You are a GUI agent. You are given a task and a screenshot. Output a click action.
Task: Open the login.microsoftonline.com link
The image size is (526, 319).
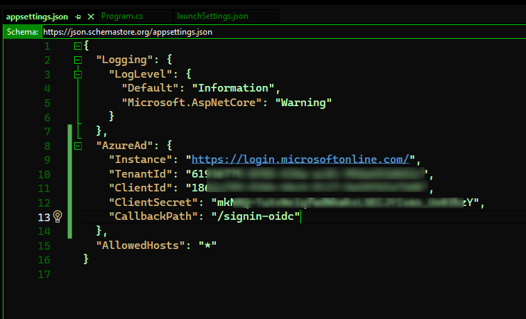(x=302, y=159)
